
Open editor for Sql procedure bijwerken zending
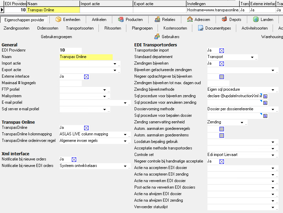[265, 96]
